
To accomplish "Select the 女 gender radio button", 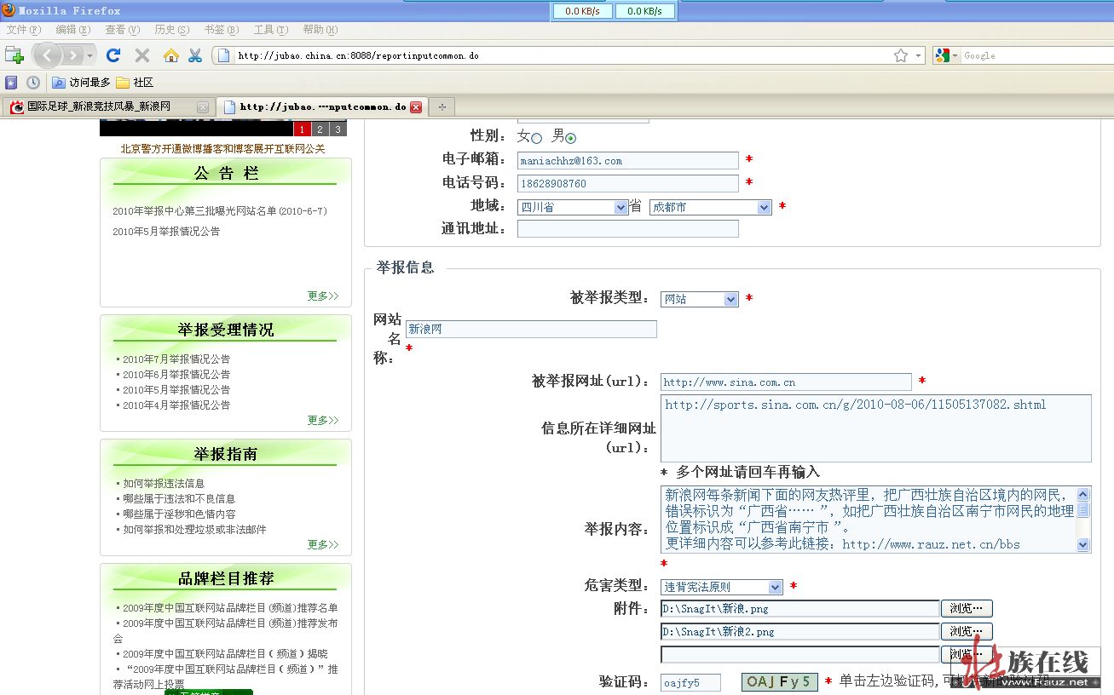I will tap(536, 138).
